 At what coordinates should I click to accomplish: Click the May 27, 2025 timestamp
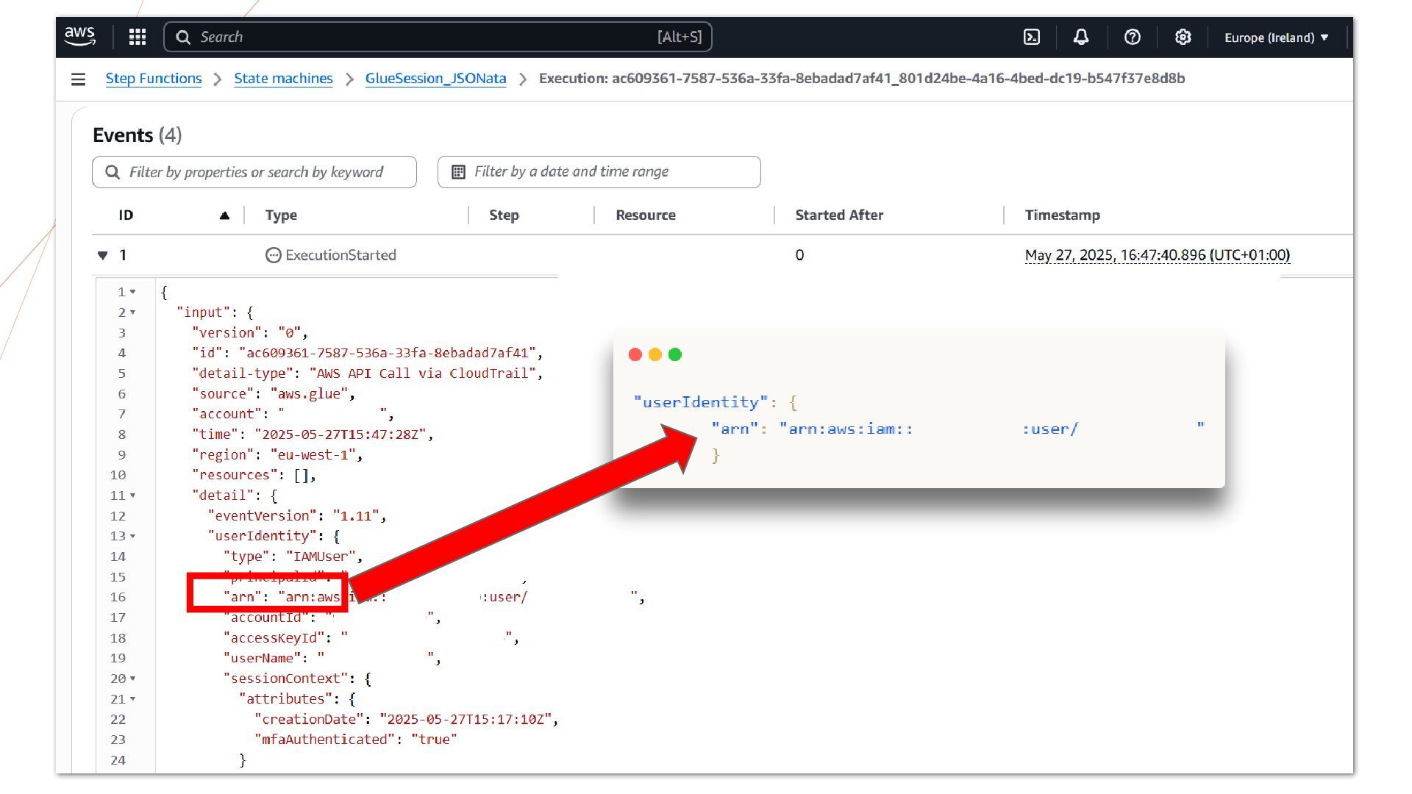pos(1157,255)
